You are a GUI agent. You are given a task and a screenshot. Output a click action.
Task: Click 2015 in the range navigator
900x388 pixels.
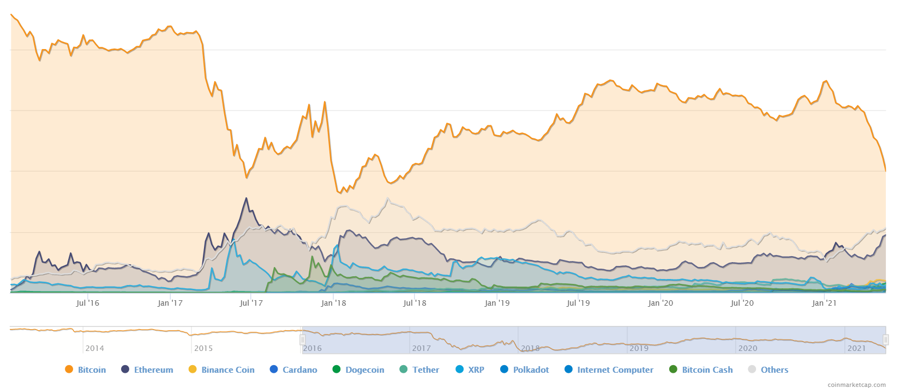203,348
